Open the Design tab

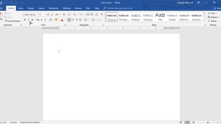(31, 8)
